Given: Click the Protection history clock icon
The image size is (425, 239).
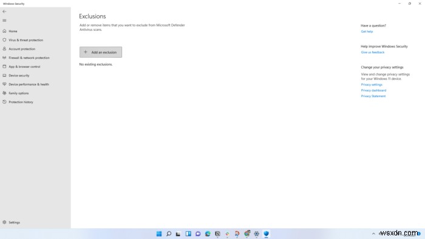Looking at the screenshot, I should pos(4,102).
